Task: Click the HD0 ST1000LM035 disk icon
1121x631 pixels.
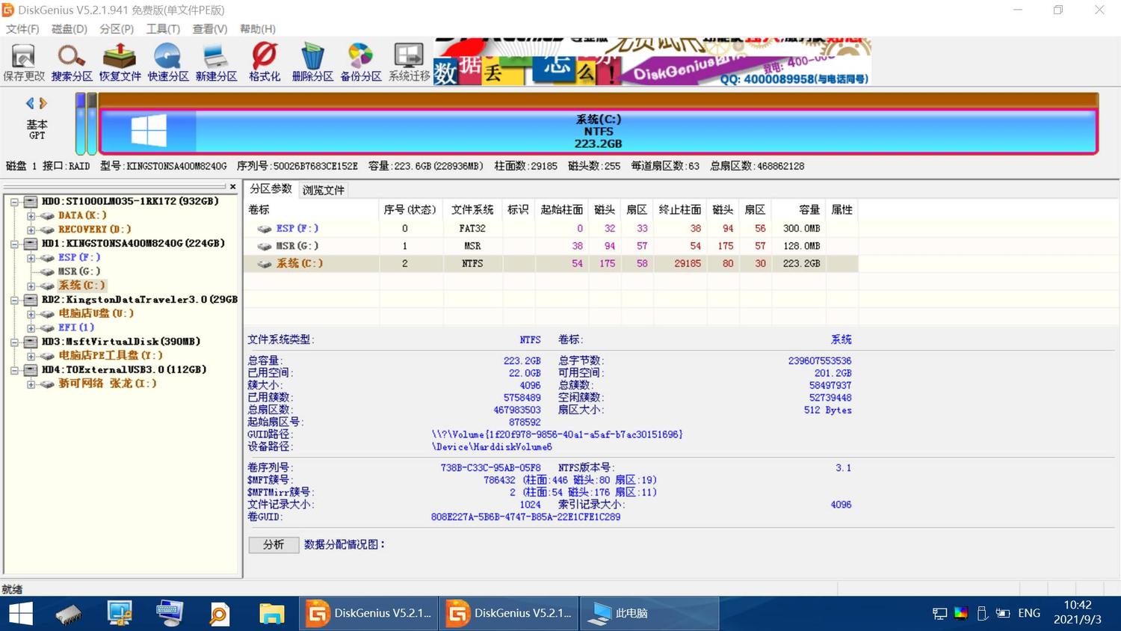Action: 31,201
